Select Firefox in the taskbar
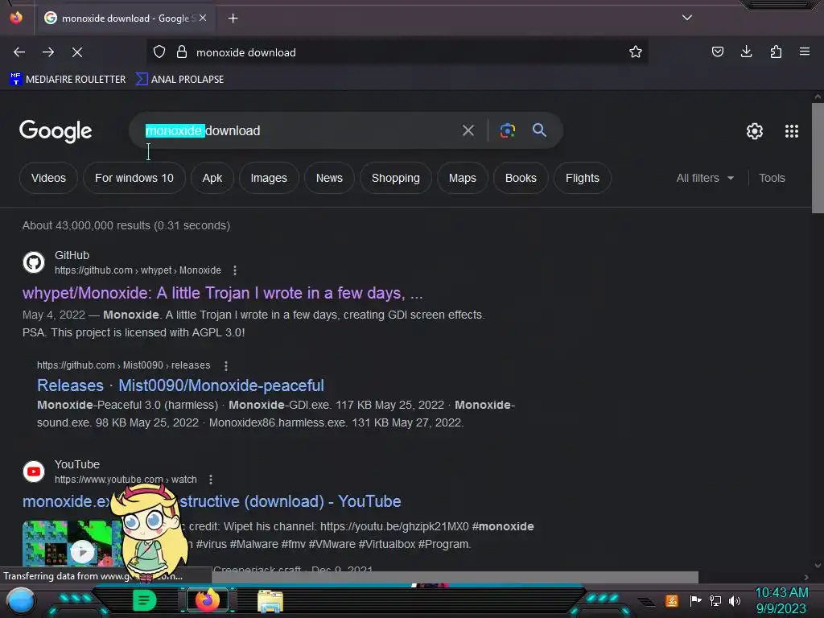824x618 pixels. coord(207,600)
